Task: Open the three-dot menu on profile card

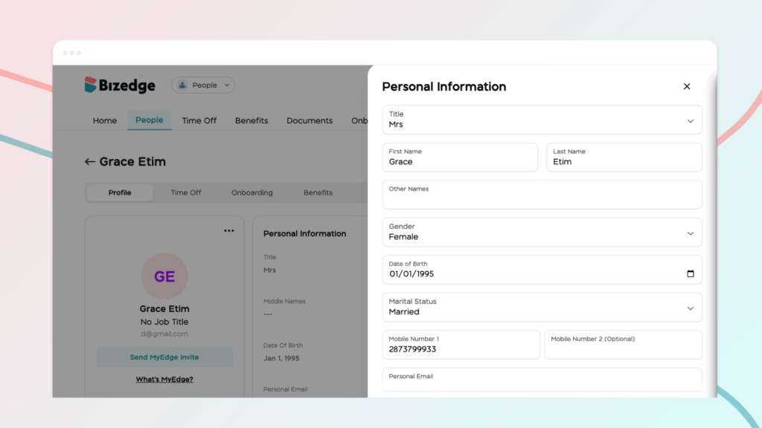Action: pyautogui.click(x=229, y=230)
